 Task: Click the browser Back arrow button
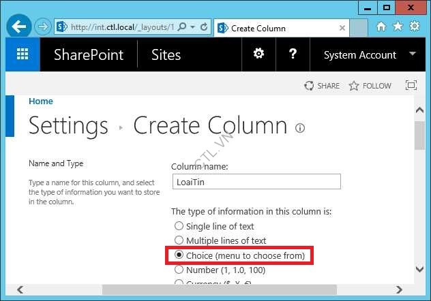[x=19, y=27]
